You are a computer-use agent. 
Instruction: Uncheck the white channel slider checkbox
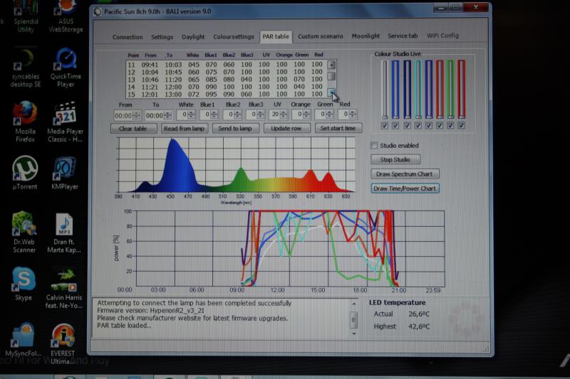tap(385, 126)
